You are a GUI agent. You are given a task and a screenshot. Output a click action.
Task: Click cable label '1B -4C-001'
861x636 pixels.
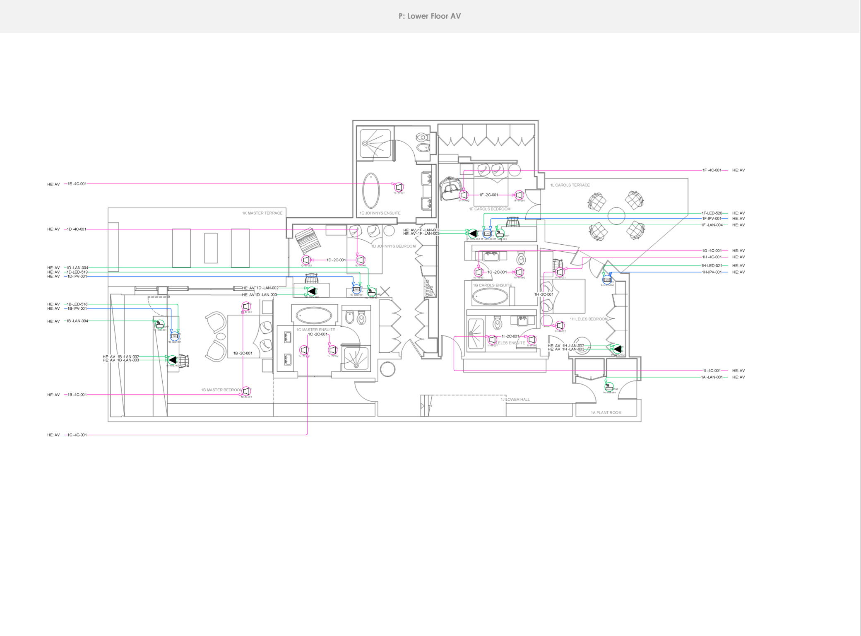pyautogui.click(x=77, y=395)
